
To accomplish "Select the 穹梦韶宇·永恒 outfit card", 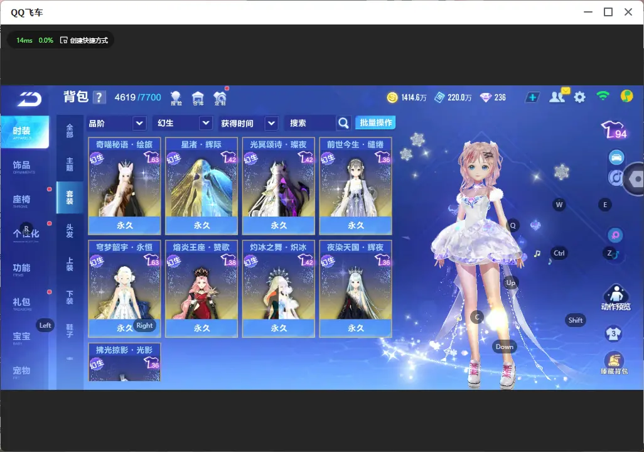I will coord(124,289).
